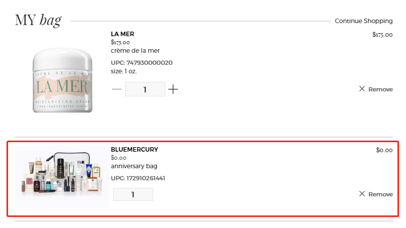Select the crème de la mer product title
This screenshot has width=406, height=228.
click(135, 51)
